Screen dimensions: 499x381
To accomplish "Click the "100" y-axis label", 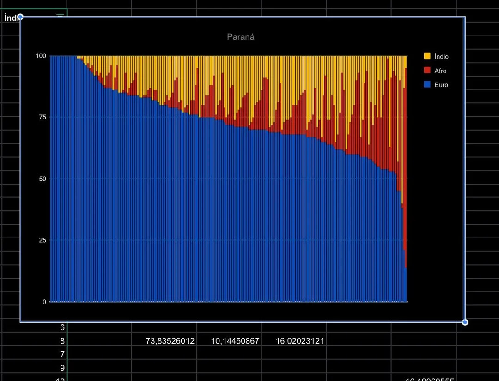I will pyautogui.click(x=41, y=56).
